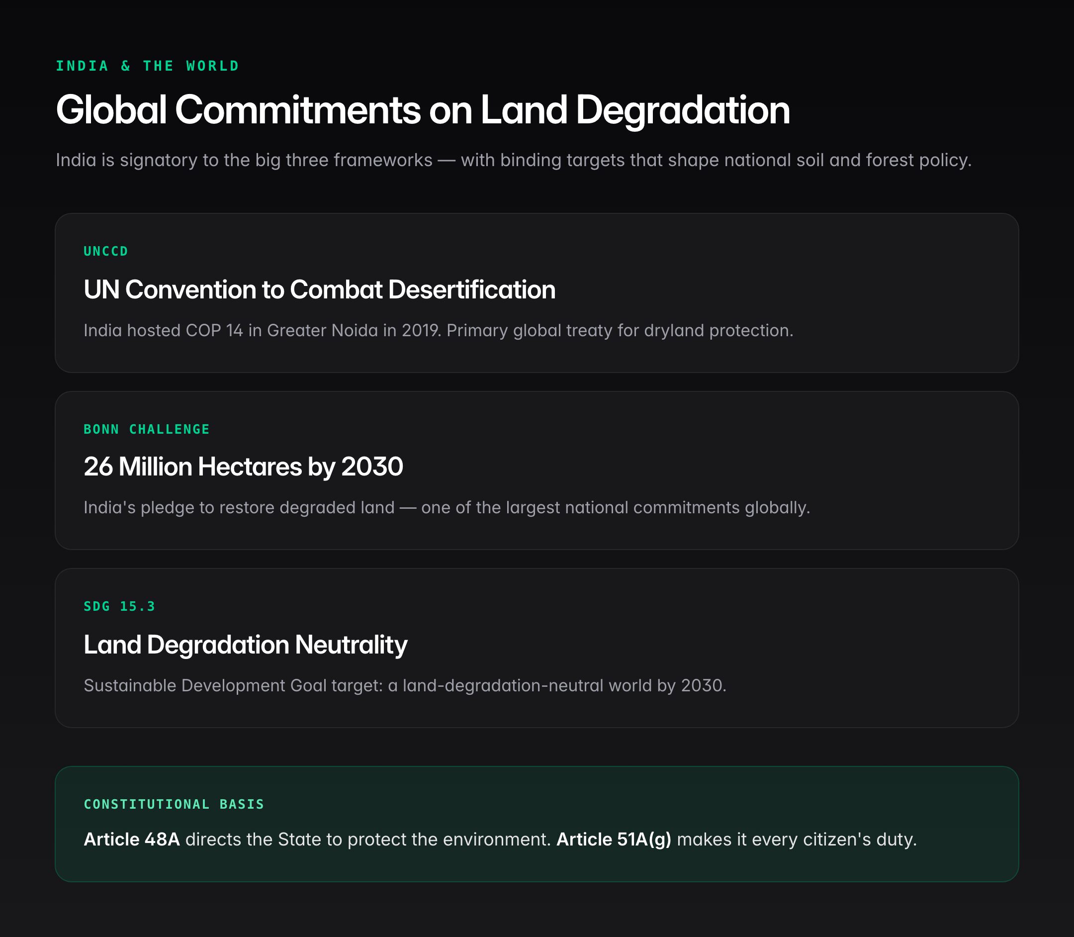Select '26 Million Hectares by 2030' title
The width and height of the screenshot is (1074, 937).
point(244,467)
